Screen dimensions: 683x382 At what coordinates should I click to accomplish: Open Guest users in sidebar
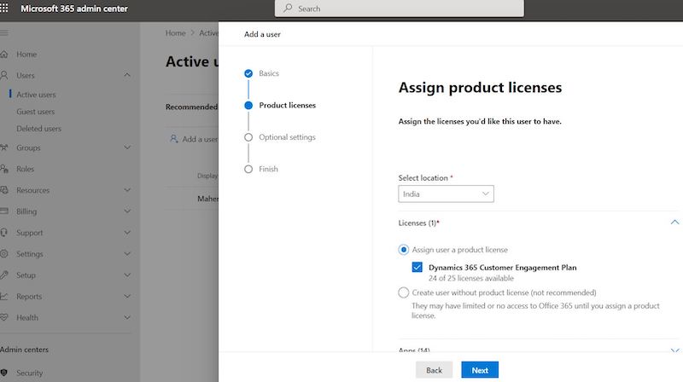tap(36, 112)
